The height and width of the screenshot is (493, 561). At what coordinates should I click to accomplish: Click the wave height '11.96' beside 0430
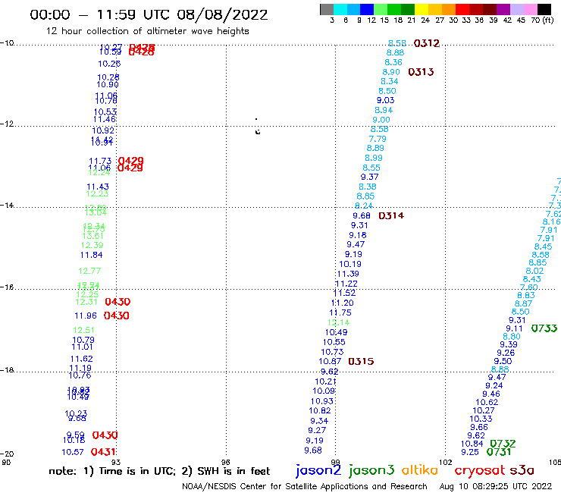(86, 316)
